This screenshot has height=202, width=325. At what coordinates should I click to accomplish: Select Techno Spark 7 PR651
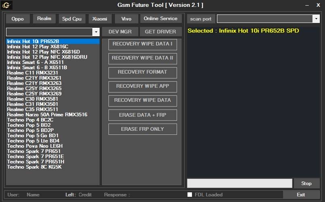click(53, 151)
